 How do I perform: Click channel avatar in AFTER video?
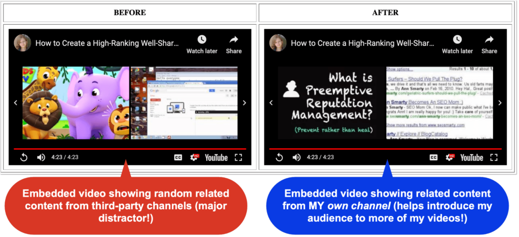click(x=278, y=43)
